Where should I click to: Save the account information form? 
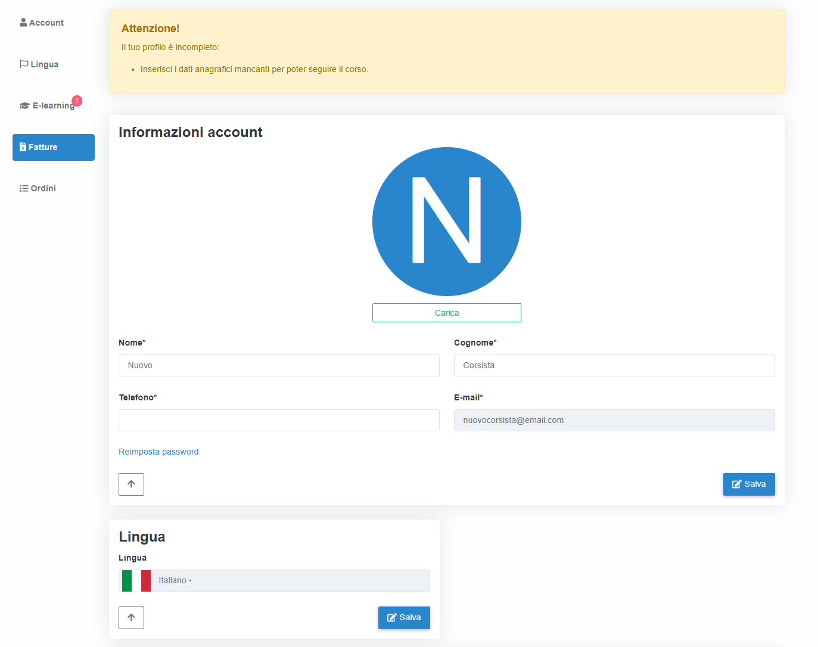748,484
